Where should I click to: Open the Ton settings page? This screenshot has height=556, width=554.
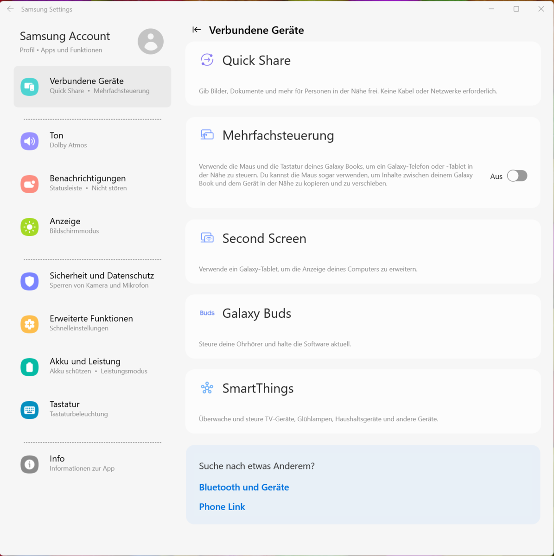click(x=92, y=141)
